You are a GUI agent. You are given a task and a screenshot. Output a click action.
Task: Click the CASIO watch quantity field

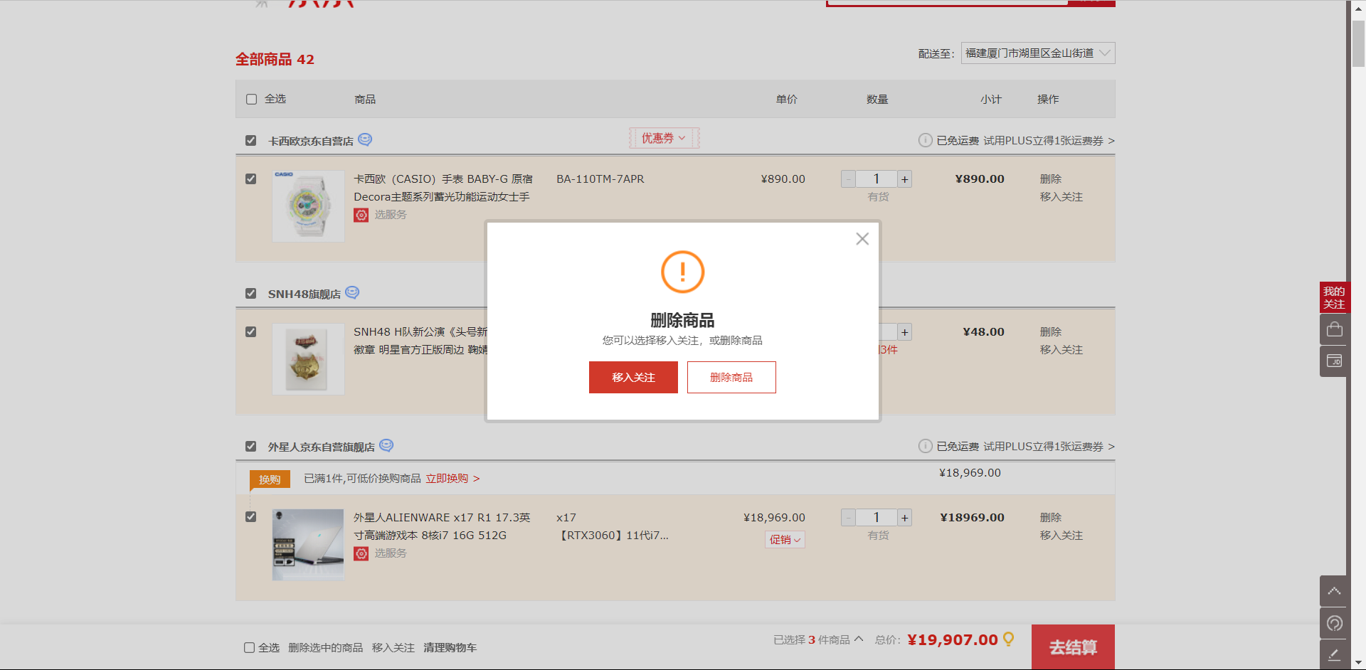(877, 179)
